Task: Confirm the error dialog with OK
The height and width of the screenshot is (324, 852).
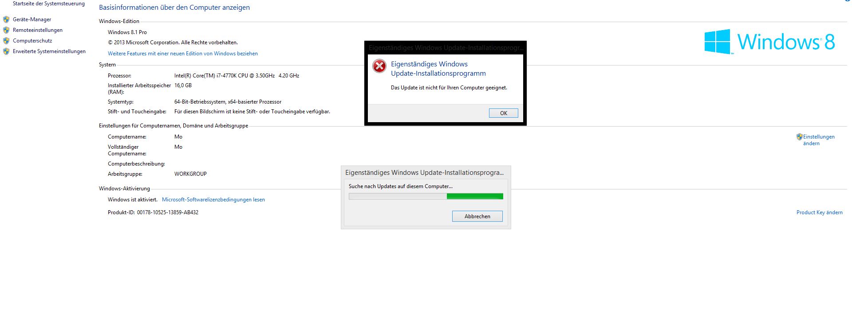Action: pyautogui.click(x=504, y=113)
